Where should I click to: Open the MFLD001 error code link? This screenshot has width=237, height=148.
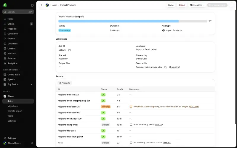click(x=194, y=107)
